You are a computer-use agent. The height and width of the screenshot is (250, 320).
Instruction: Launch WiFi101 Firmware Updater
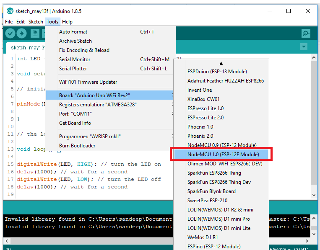click(110, 82)
